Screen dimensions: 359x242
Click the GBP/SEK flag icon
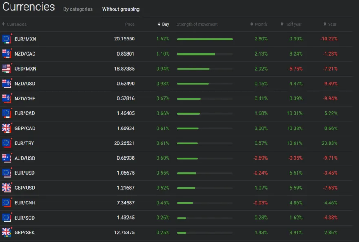click(7, 233)
